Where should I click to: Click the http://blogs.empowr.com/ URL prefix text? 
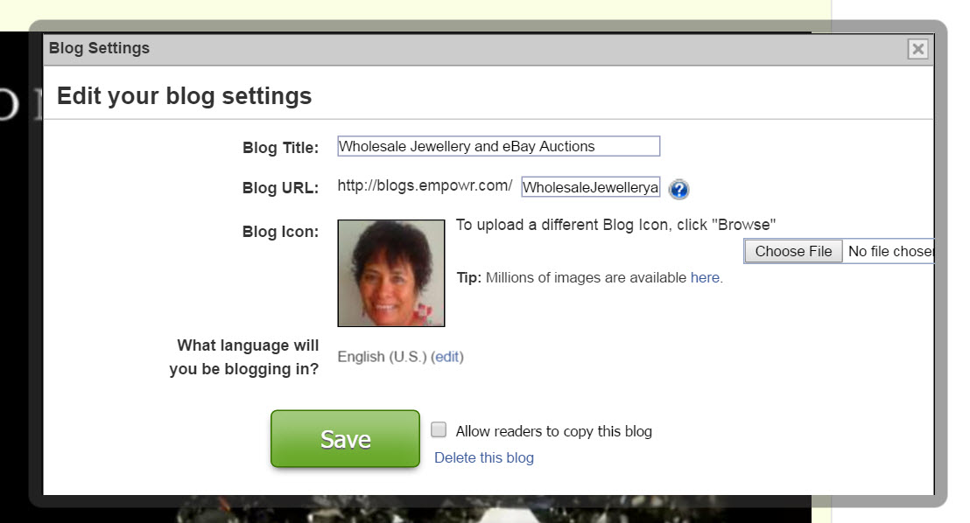425,186
